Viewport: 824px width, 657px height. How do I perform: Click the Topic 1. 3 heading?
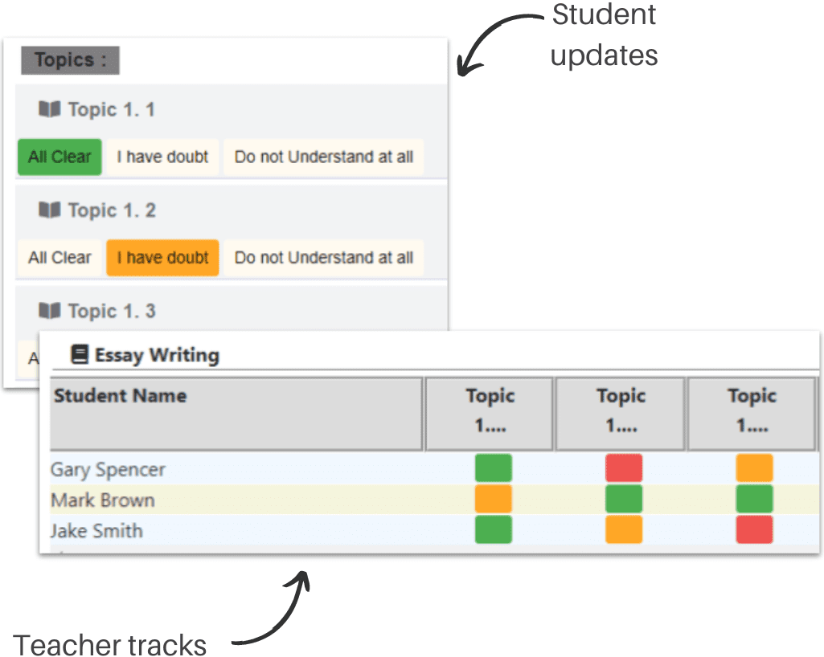[112, 311]
